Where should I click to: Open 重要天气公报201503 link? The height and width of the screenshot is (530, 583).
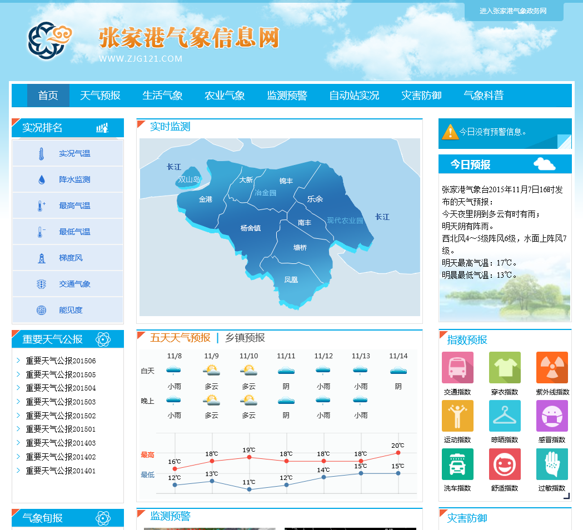pyautogui.click(x=61, y=402)
